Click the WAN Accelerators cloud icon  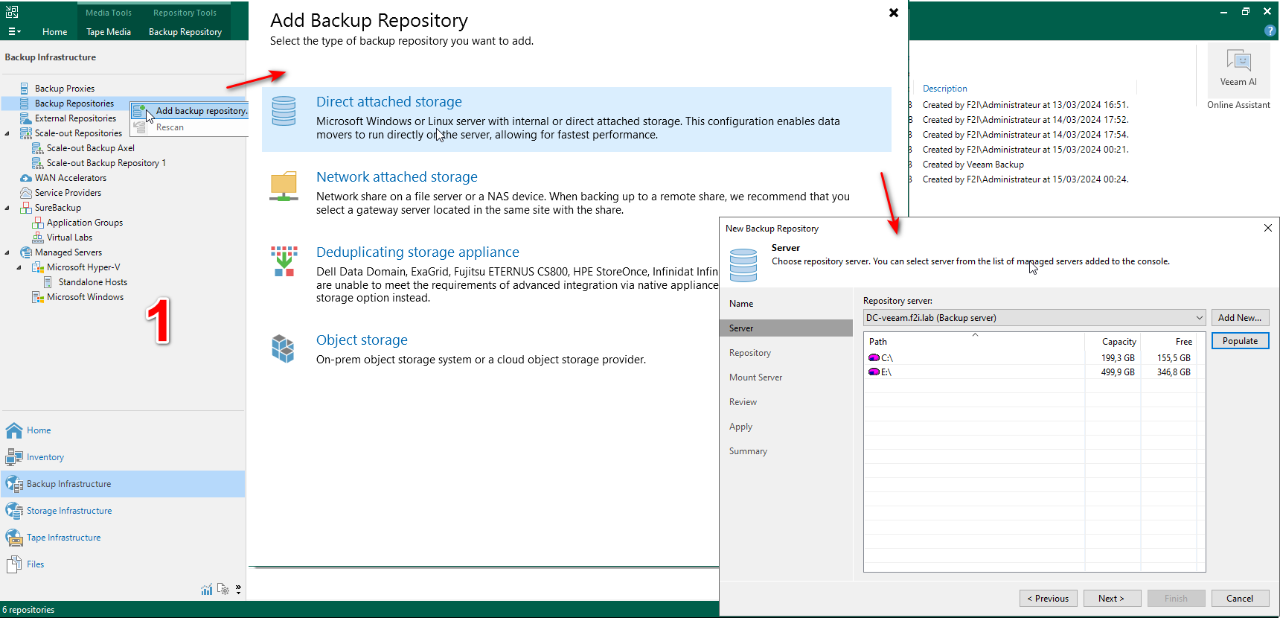click(25, 178)
